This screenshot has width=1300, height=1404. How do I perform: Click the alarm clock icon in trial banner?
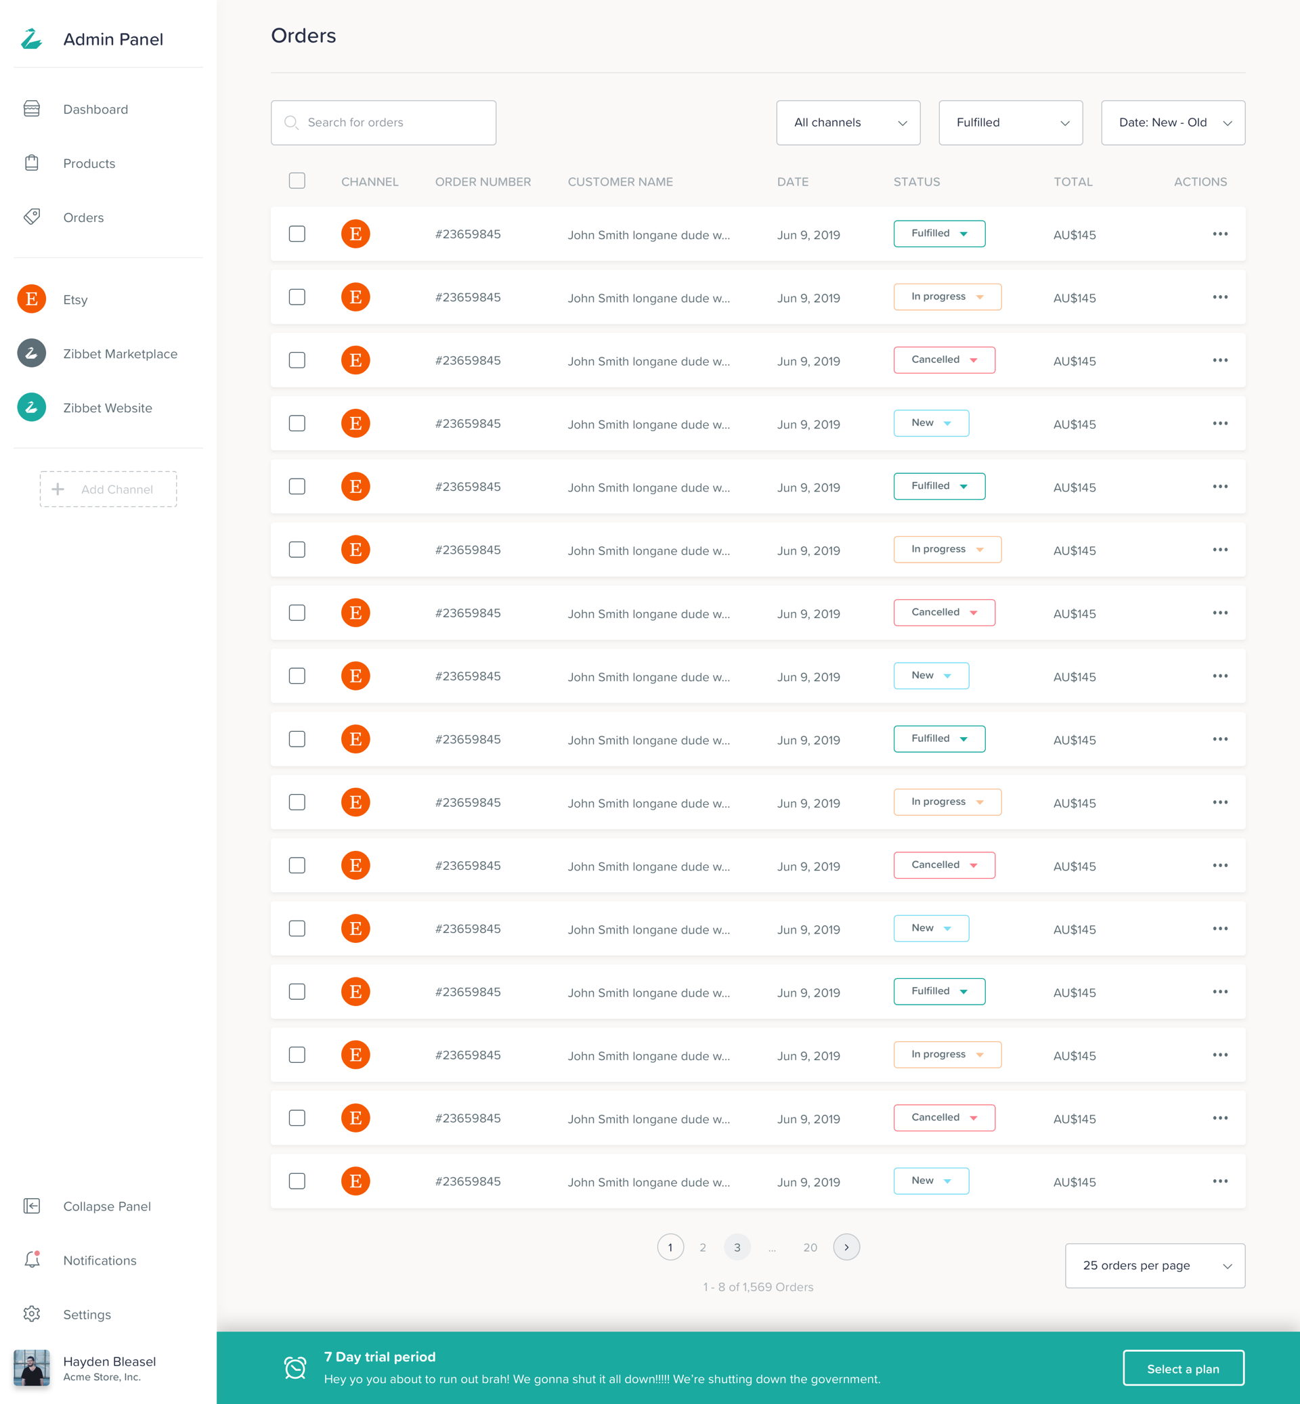[295, 1367]
